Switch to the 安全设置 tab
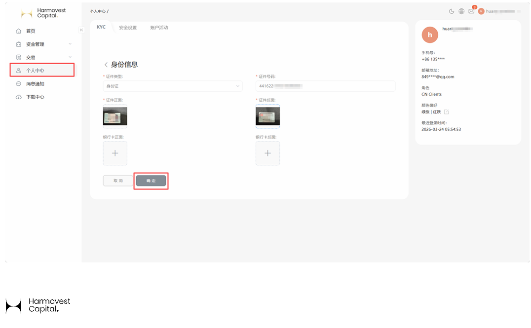 [x=128, y=28]
